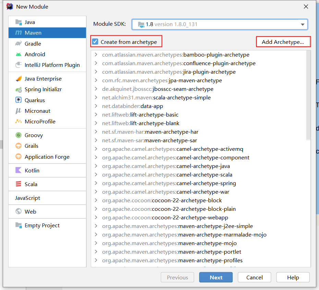Viewport: 319px width, 290px height.
Task: Select the Quarkus project type
Action: [x=47, y=100]
